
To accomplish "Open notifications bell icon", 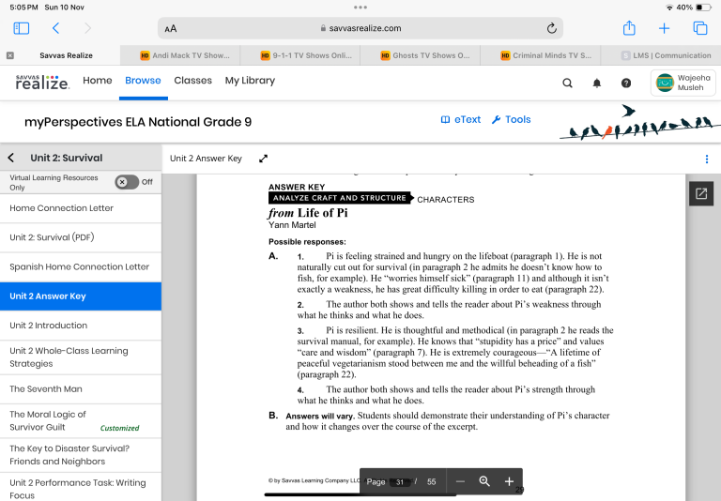I will 596,83.
